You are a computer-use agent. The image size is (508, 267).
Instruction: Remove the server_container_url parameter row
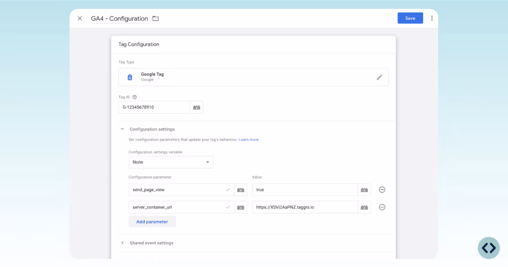[x=382, y=207]
